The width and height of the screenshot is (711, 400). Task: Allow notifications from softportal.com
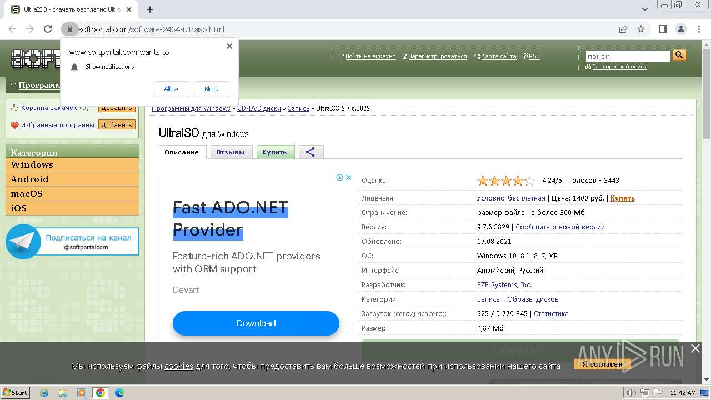click(x=171, y=89)
